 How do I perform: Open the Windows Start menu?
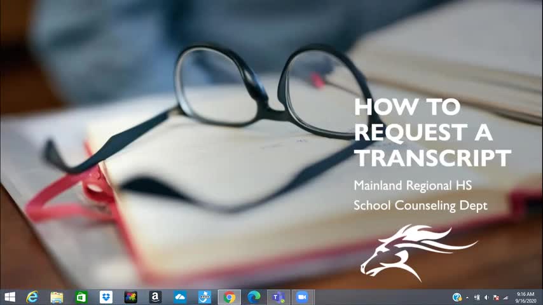pyautogui.click(x=10, y=297)
